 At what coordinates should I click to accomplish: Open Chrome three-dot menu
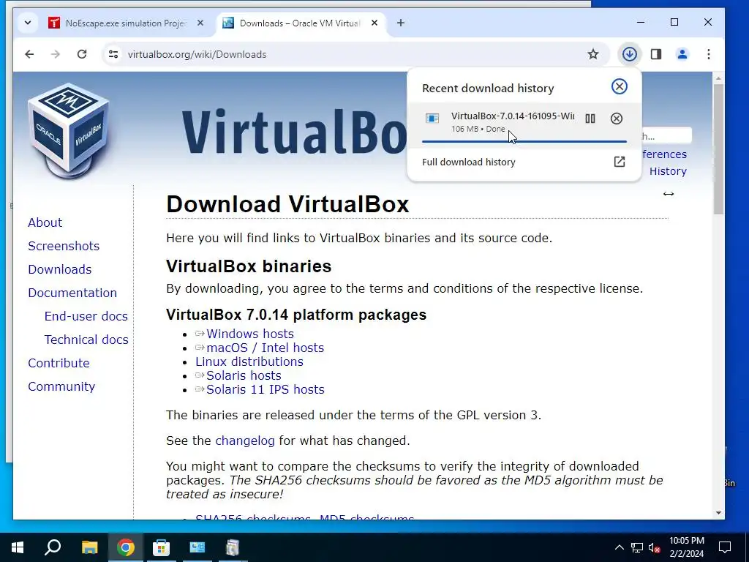(708, 54)
